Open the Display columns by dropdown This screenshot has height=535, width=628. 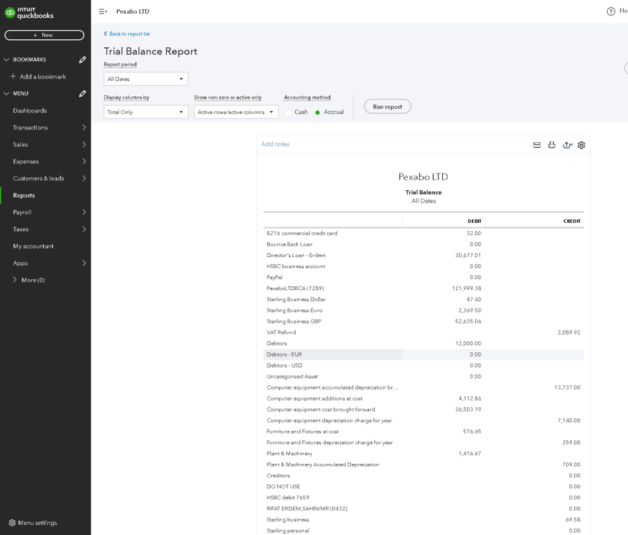click(x=146, y=112)
